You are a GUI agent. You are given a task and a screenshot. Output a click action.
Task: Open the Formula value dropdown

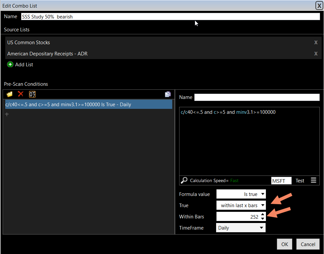tap(241, 194)
